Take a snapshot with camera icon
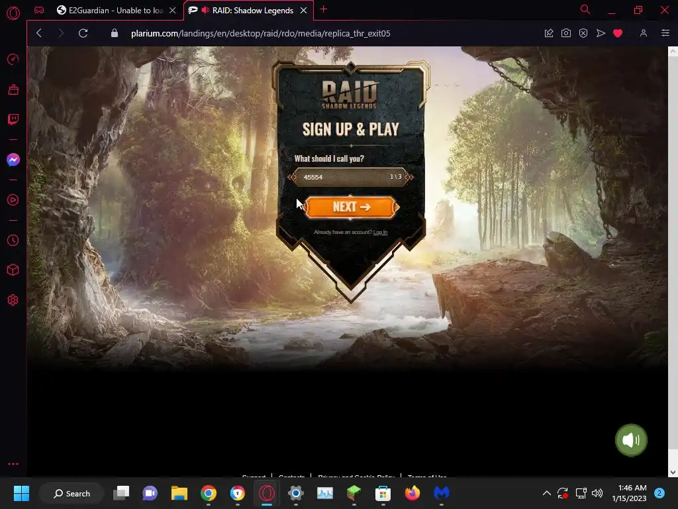This screenshot has width=678, height=509. point(566,33)
